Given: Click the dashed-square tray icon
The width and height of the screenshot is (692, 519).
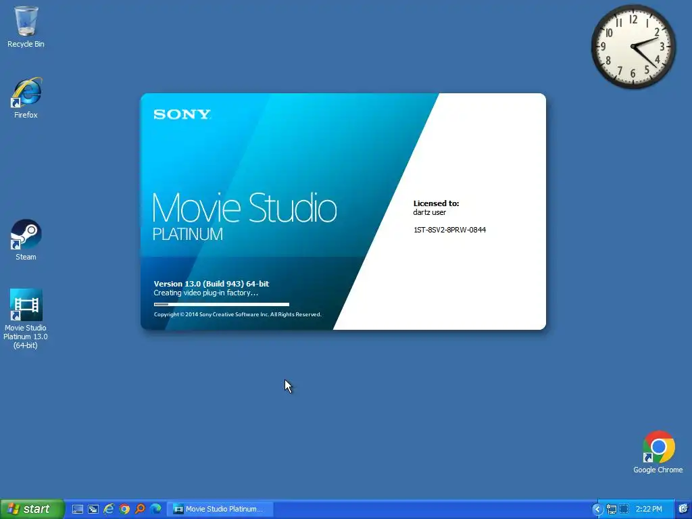Looking at the screenshot, I should [x=624, y=510].
